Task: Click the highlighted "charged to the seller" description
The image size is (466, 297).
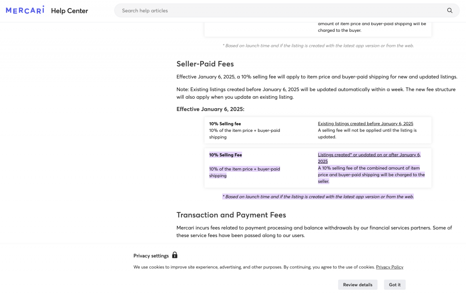Action: coord(371,175)
